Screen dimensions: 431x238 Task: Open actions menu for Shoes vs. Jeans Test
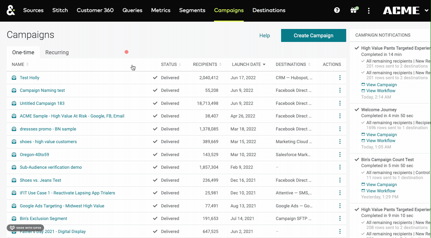coord(340,180)
